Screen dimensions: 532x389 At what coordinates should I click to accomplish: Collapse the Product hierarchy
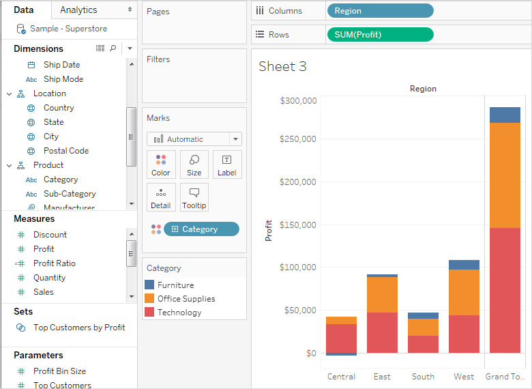[10, 165]
